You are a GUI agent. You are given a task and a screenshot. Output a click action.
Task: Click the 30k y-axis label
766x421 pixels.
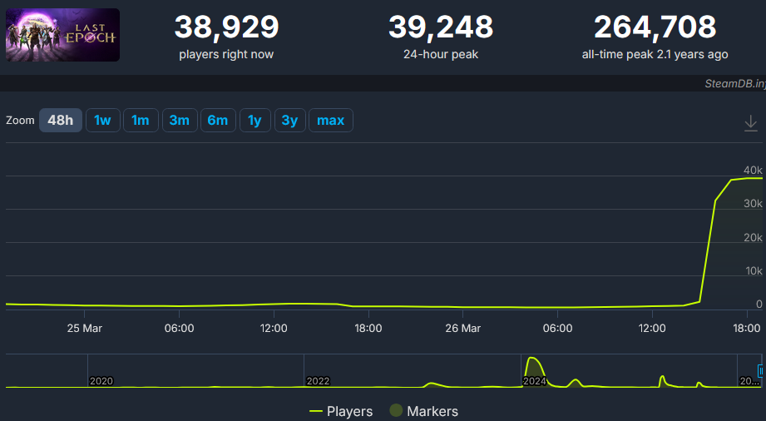(x=753, y=203)
